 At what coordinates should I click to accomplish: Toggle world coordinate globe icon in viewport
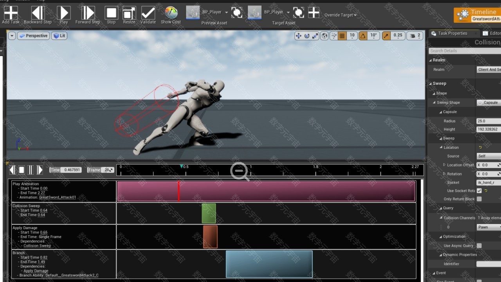click(324, 36)
